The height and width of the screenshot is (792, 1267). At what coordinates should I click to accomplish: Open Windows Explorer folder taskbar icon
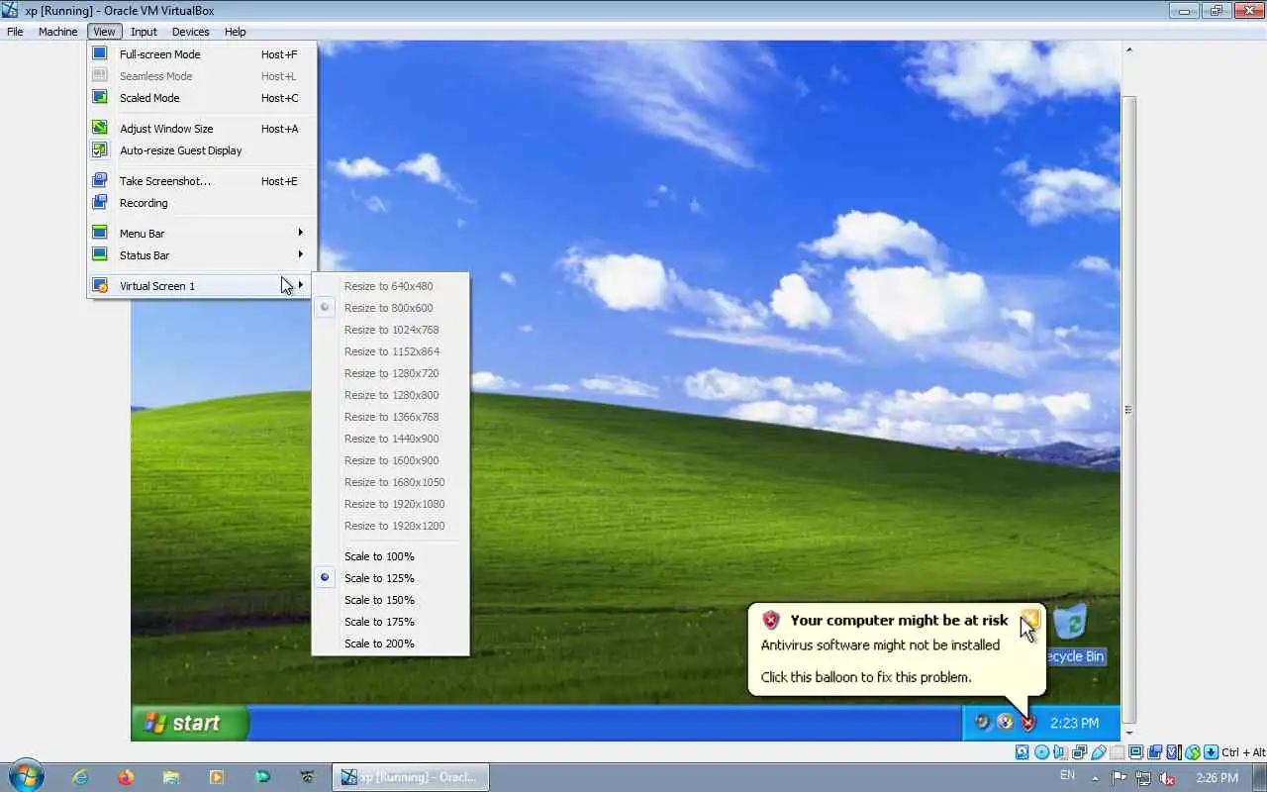coord(170,777)
